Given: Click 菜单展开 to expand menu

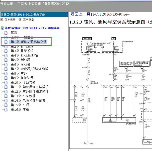Looking at the screenshot, I should 10,20.
